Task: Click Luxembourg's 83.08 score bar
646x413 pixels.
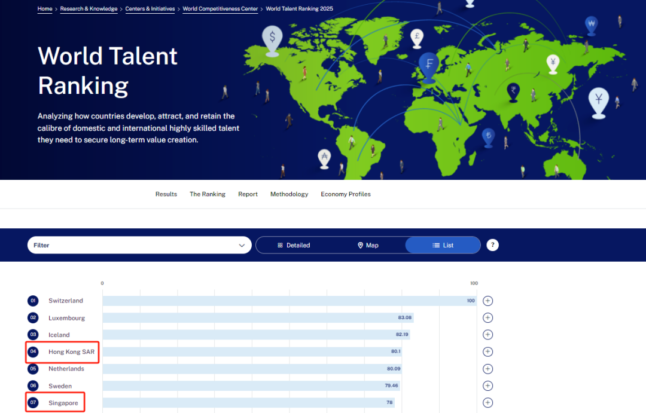Action: 258,318
